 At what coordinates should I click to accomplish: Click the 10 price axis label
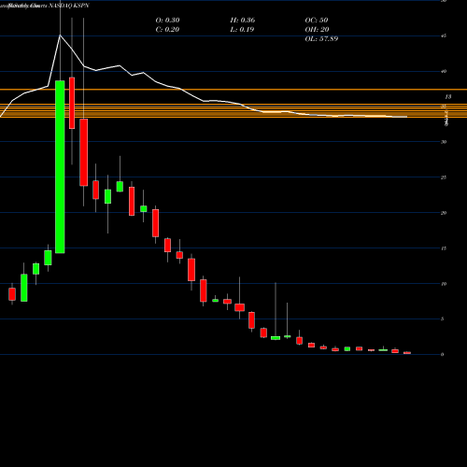click(x=444, y=284)
